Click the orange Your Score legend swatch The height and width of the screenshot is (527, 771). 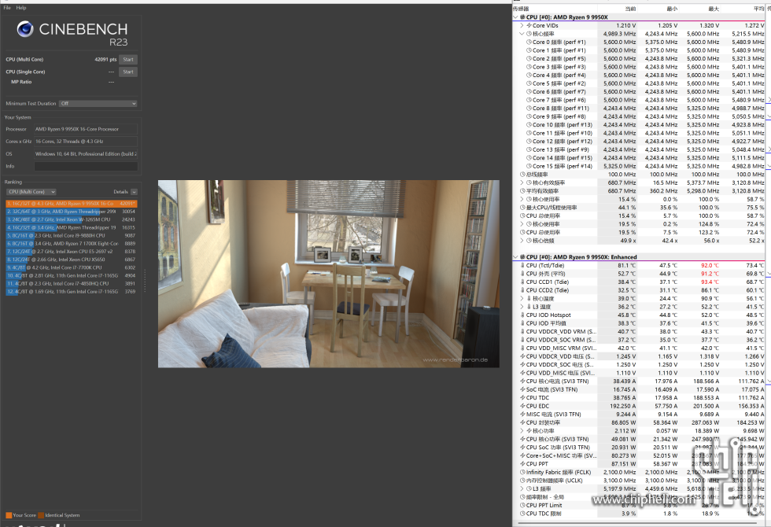point(9,515)
